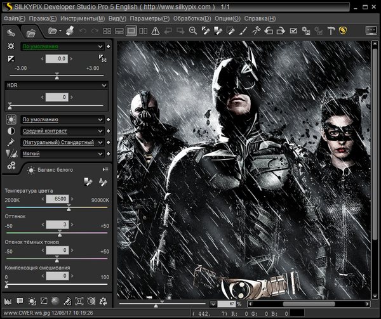Click the white balance eyedropper icon
Screen dimensions: 381x319
[x=89, y=182]
